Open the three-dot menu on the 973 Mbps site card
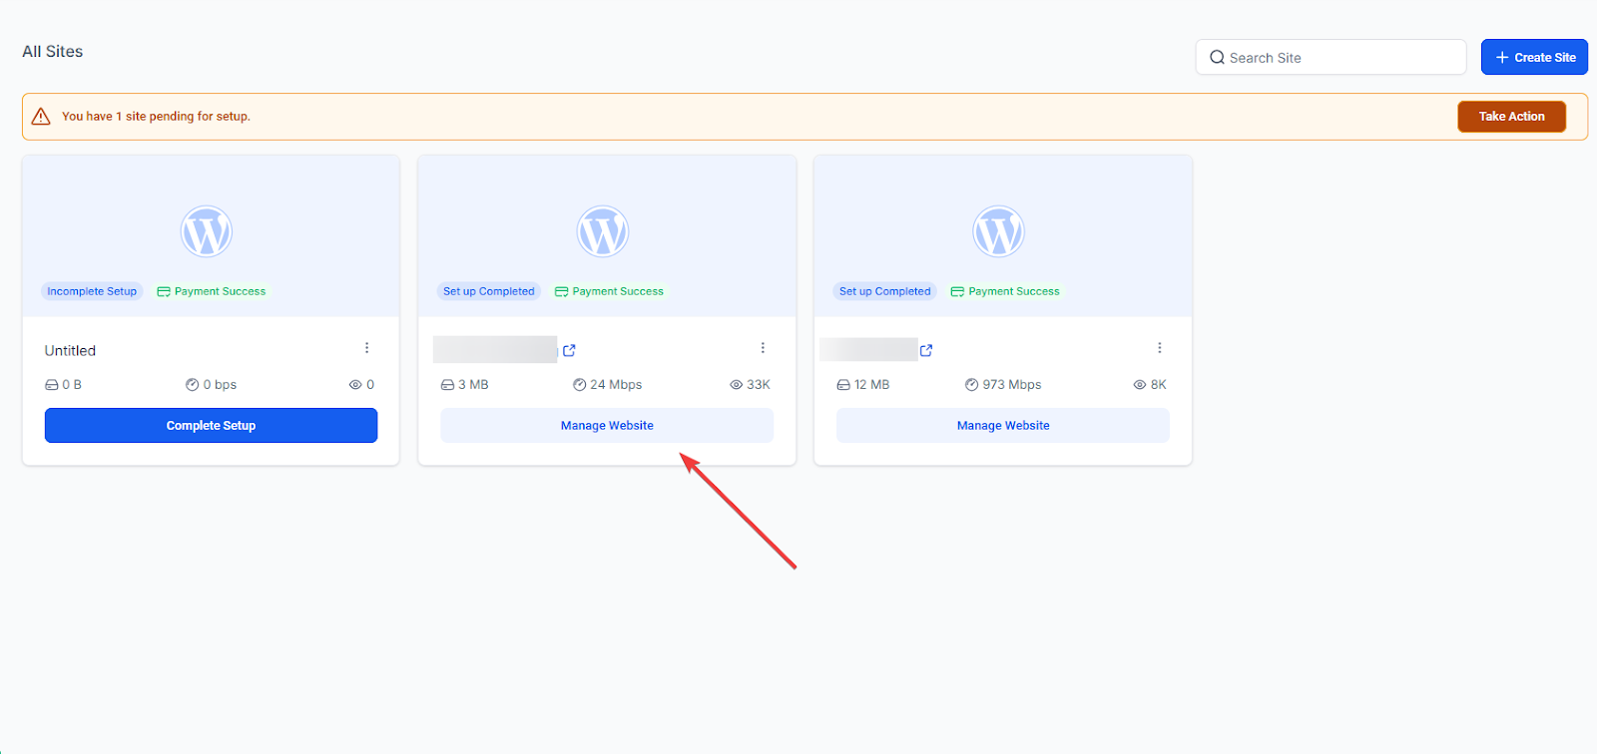The height and width of the screenshot is (754, 1597). 1159,348
